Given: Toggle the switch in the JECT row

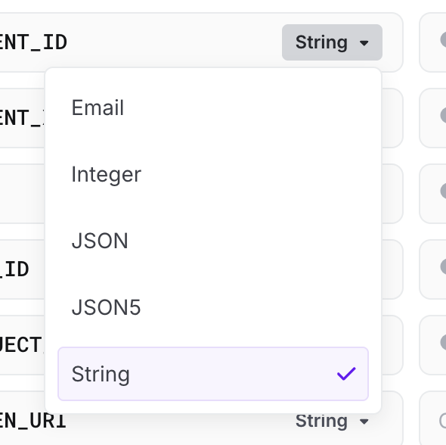Looking at the screenshot, I should [x=442, y=343].
